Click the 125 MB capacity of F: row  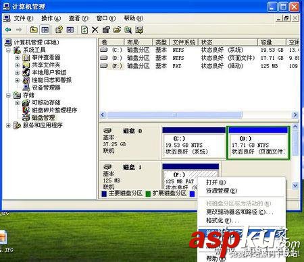[269, 66]
